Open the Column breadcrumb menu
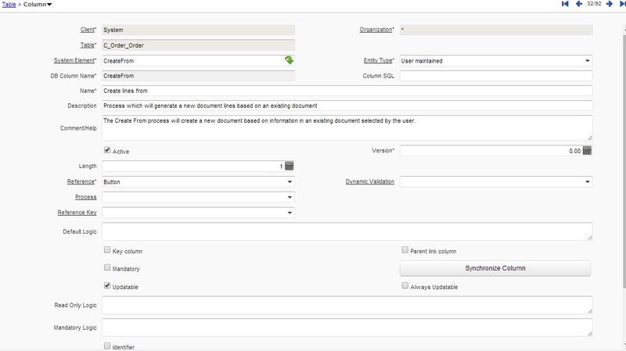626x351 pixels. click(39, 5)
